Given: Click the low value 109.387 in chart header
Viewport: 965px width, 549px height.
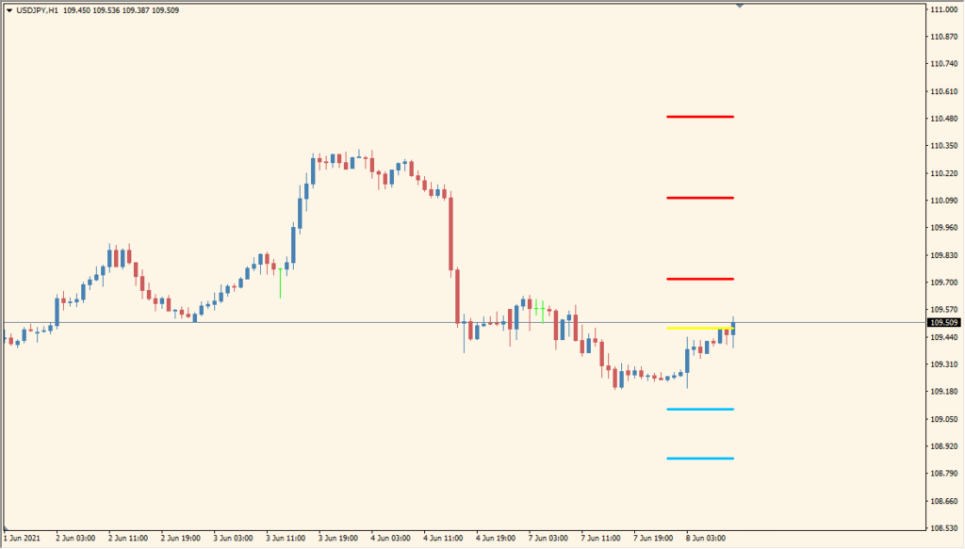Looking at the screenshot, I should (136, 10).
